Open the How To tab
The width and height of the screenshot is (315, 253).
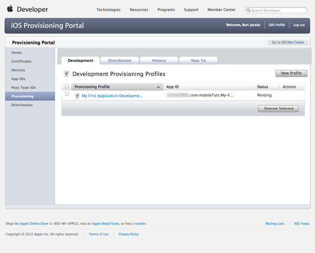[x=198, y=60]
